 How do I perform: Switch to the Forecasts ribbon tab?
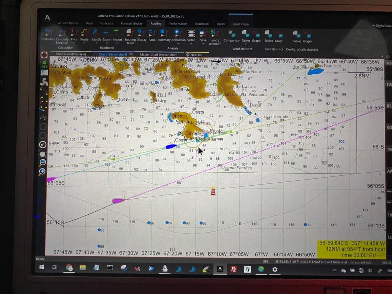[x=106, y=23]
